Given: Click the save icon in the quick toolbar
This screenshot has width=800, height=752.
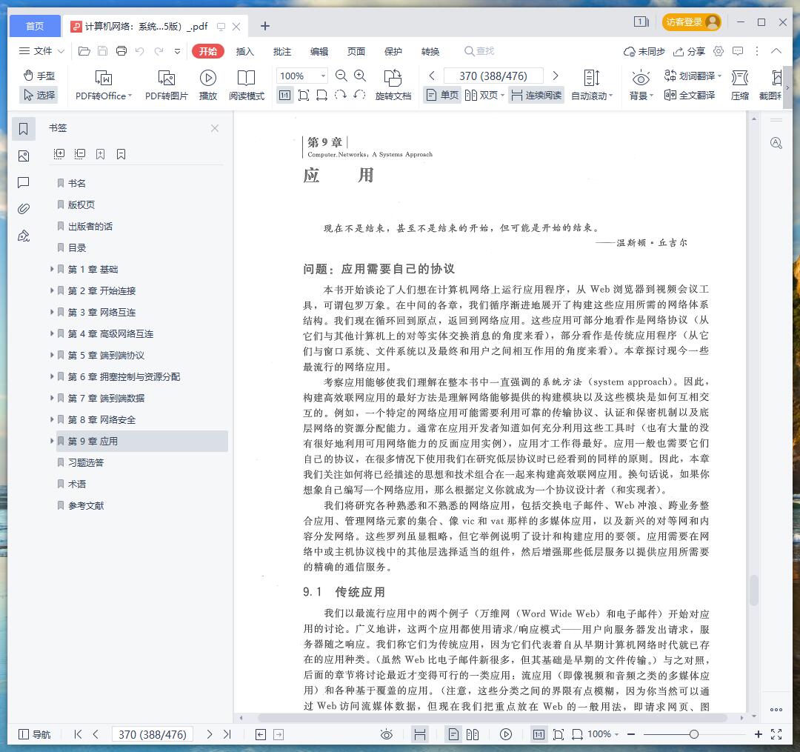Looking at the screenshot, I should point(102,51).
